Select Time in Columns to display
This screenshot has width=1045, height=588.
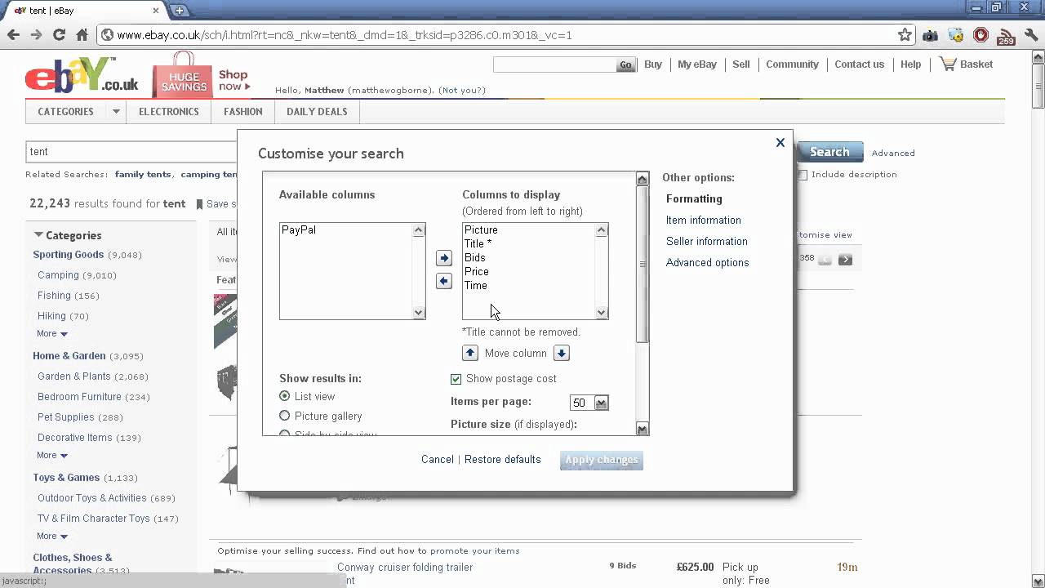click(476, 286)
